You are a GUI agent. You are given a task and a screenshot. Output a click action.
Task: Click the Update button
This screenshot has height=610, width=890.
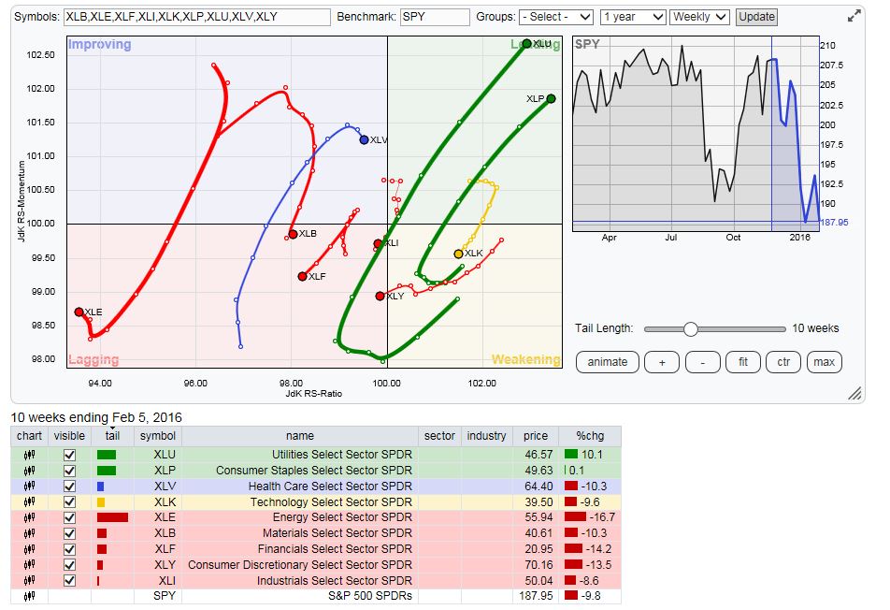756,17
